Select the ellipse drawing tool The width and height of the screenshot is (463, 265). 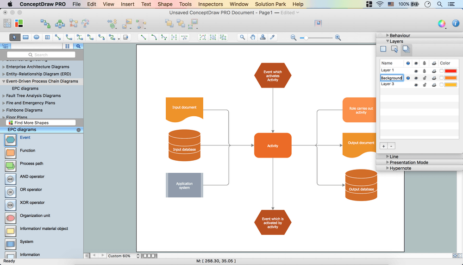[37, 37]
